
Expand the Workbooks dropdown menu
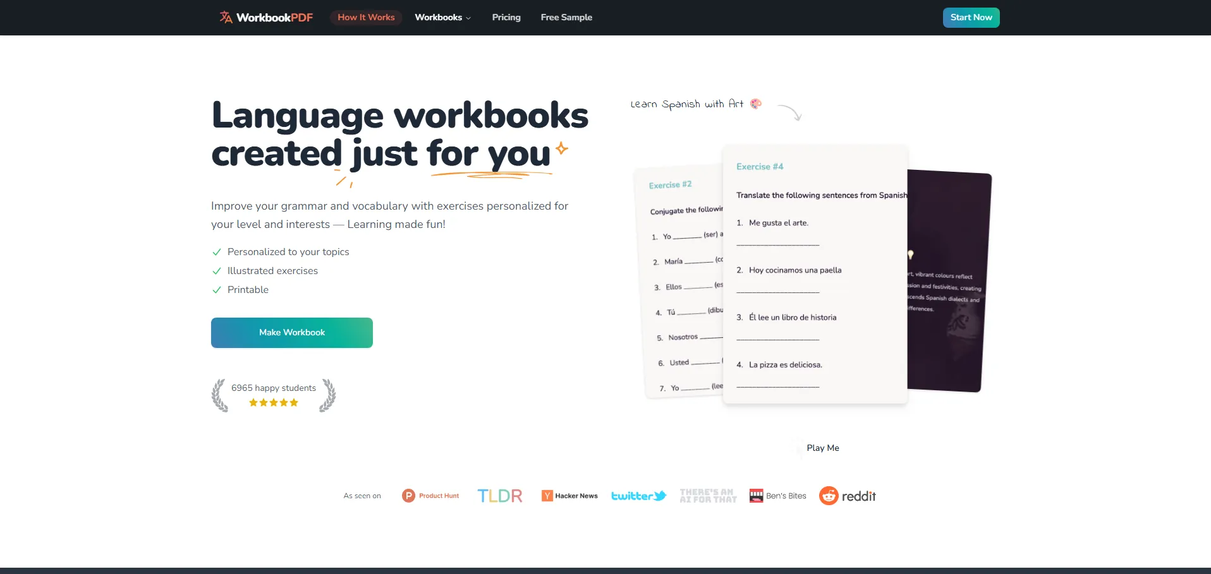tap(442, 17)
